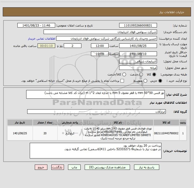Click the WELDED PANEL product name cell
Viewport: 194px width, 188px height.
118,133
